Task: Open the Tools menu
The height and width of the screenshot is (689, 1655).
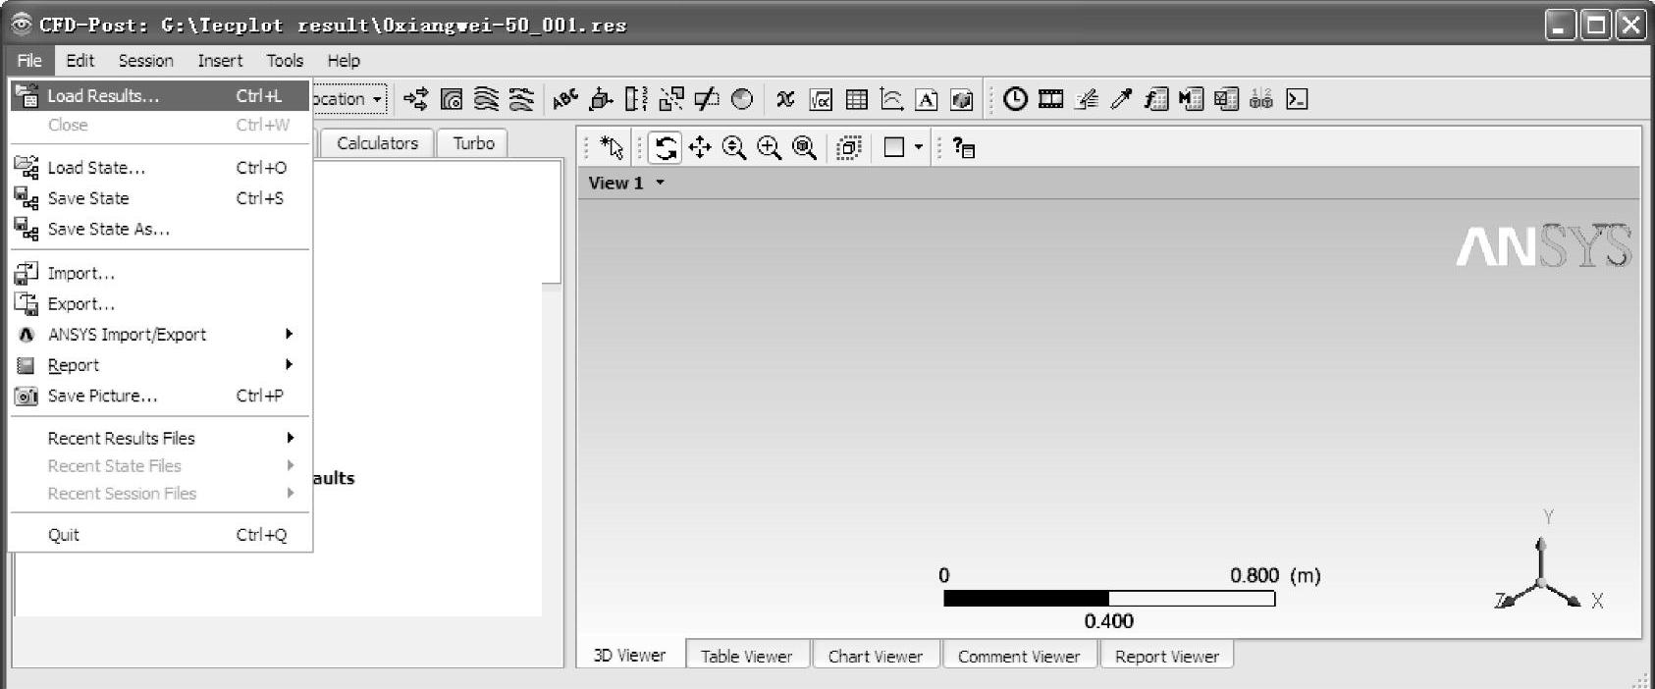Action: 285,61
